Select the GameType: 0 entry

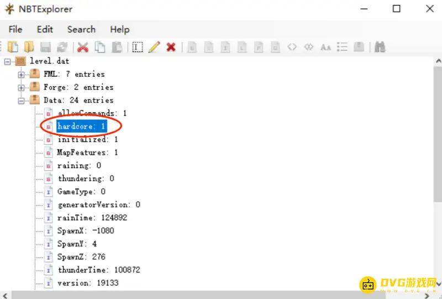pos(81,191)
